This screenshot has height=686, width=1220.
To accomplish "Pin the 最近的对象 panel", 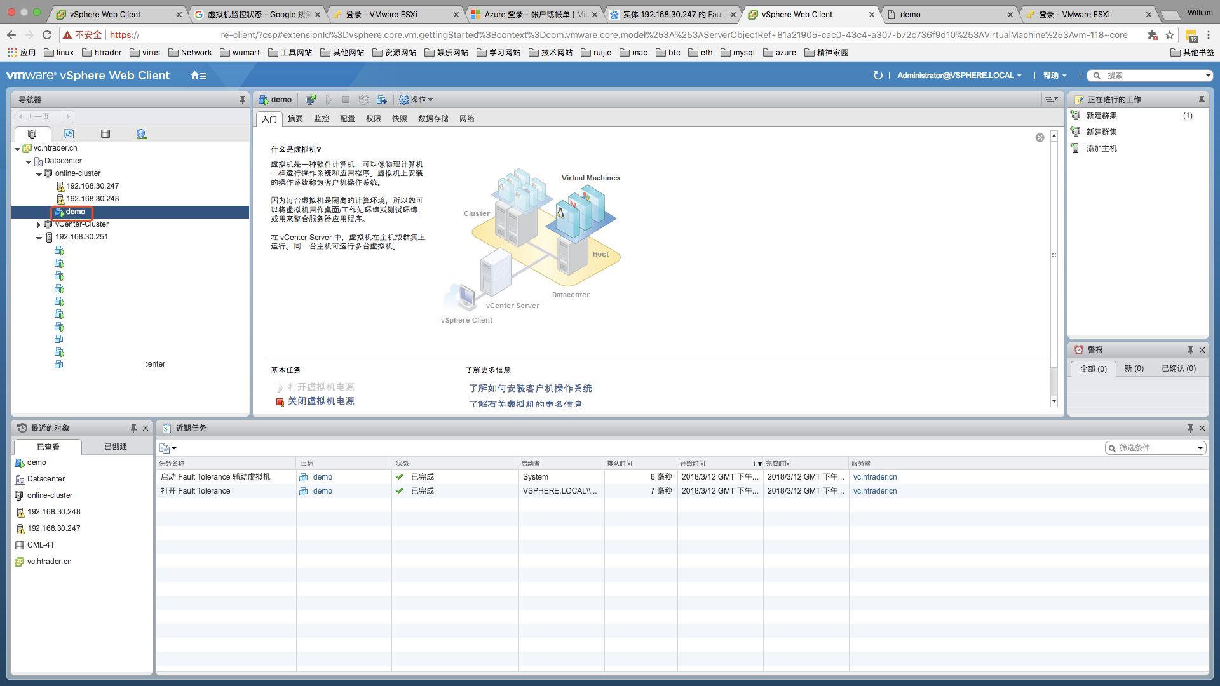I will (133, 428).
